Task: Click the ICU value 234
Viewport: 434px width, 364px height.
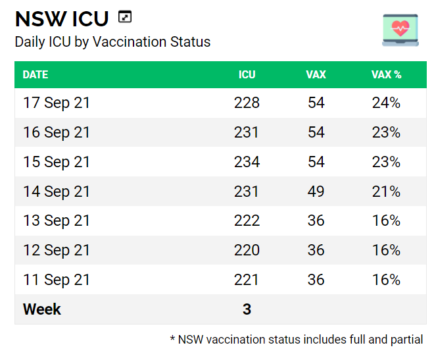Action: (247, 162)
